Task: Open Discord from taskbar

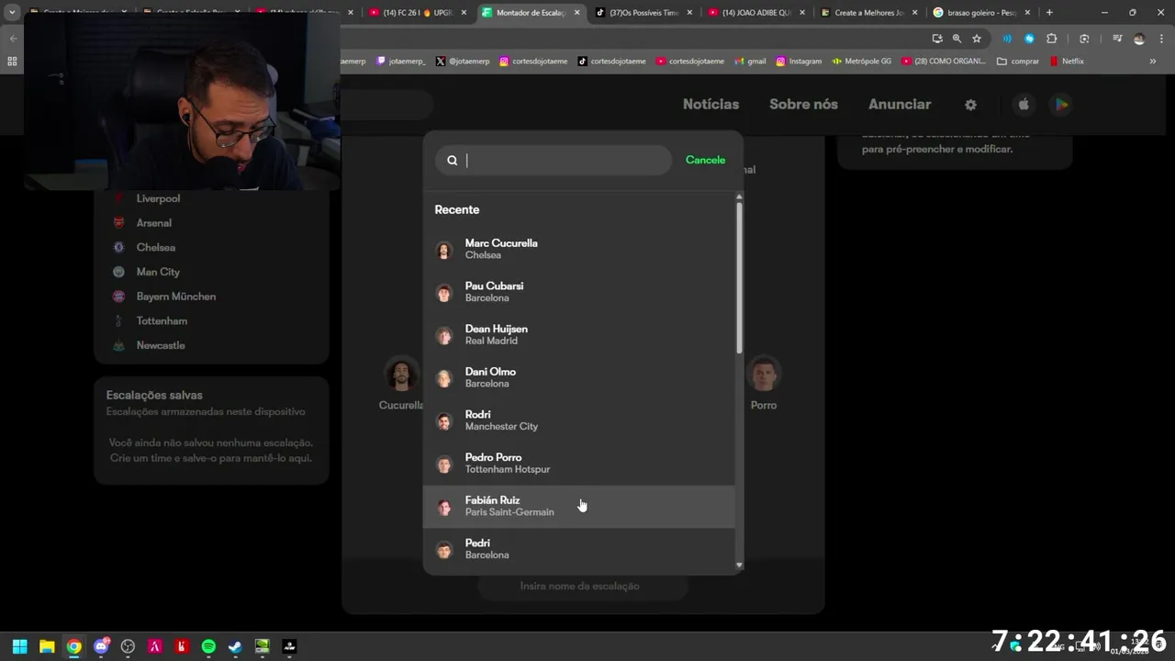Action: 101,646
